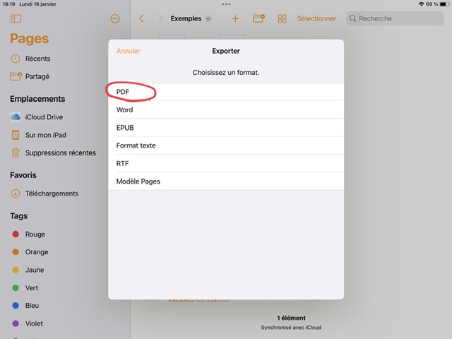The width and height of the screenshot is (452, 339).
Task: Open Sur mon iPad location
Action: 45,135
